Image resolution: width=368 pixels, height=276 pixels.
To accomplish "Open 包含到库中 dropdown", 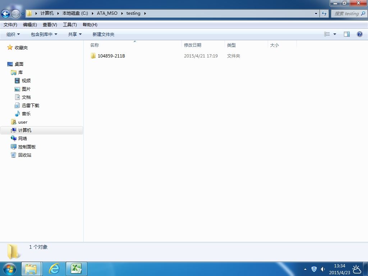I will 44,34.
